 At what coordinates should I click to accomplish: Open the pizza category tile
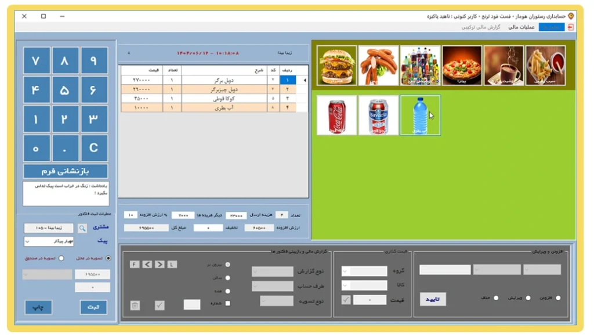coord(462,66)
